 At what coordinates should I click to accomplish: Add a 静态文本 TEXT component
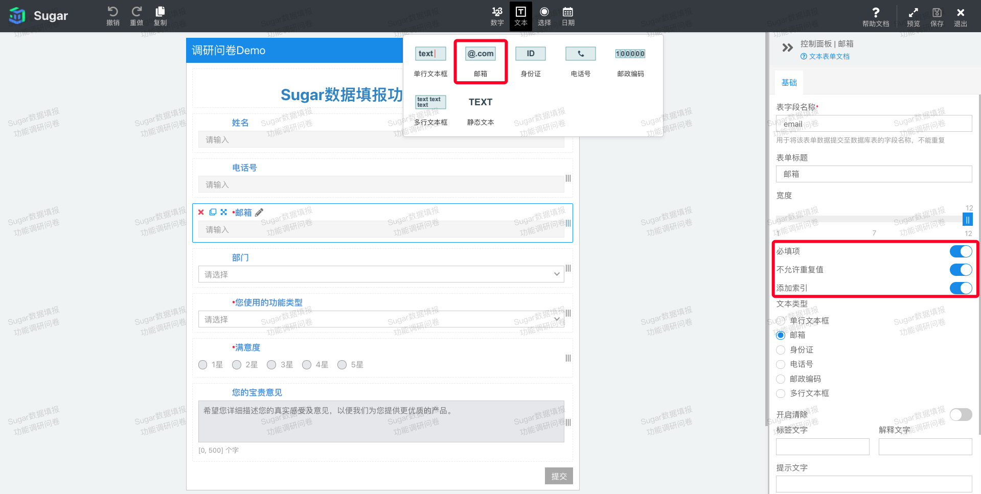[481, 110]
